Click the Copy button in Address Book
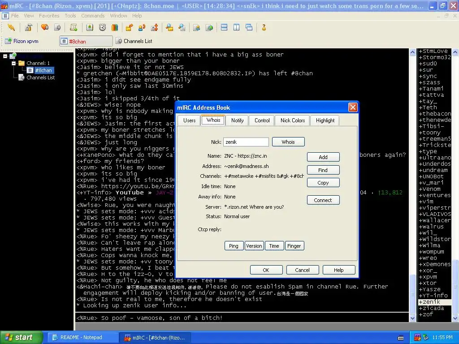Viewport: 459px width, 344px height. click(x=323, y=183)
